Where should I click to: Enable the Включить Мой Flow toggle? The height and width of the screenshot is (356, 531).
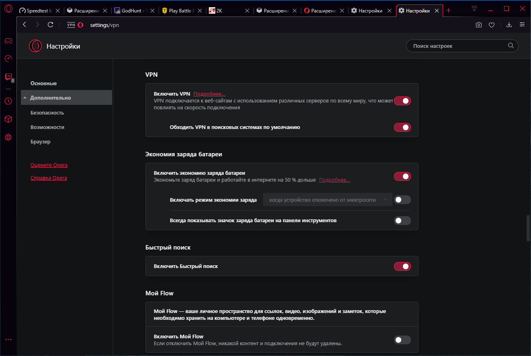click(402, 340)
